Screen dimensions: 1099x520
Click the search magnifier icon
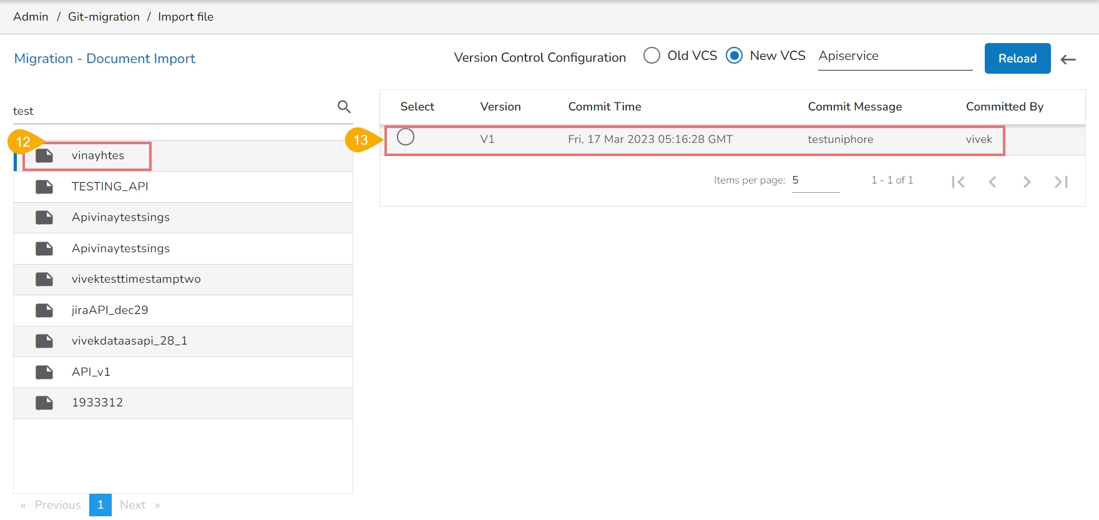(x=344, y=107)
